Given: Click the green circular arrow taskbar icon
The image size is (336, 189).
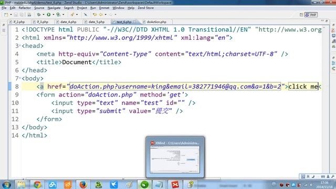Looking at the screenshot, I should (x=144, y=184).
